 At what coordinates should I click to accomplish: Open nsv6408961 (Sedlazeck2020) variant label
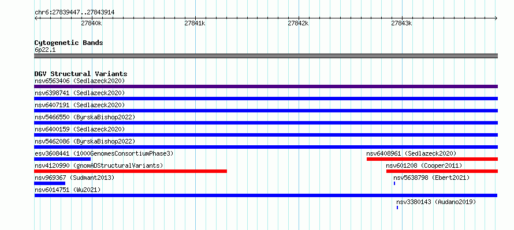(411, 153)
